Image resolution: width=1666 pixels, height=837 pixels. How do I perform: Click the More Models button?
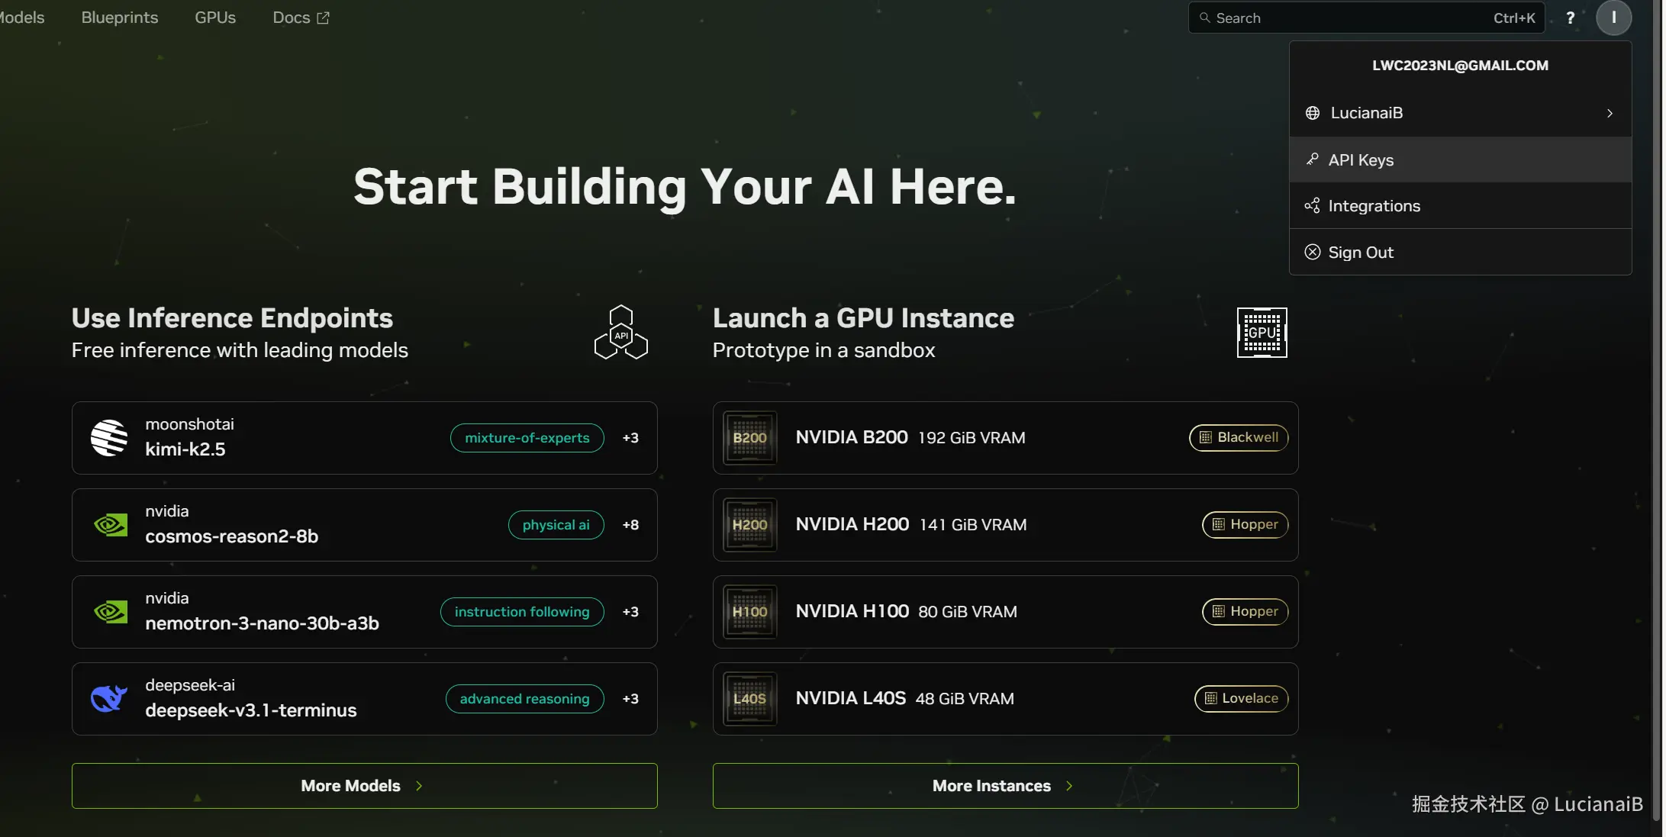coord(364,786)
